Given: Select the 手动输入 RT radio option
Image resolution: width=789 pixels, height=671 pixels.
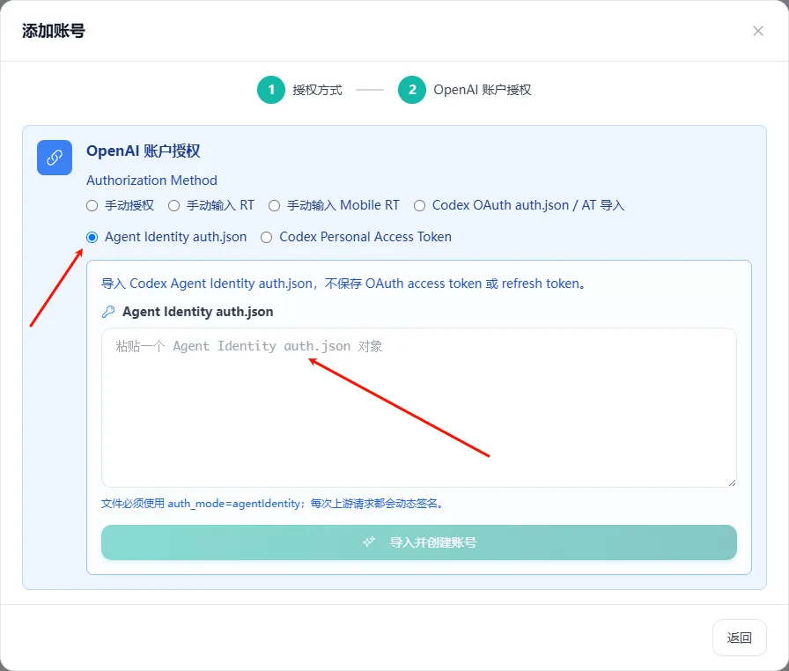Looking at the screenshot, I should coord(174,206).
